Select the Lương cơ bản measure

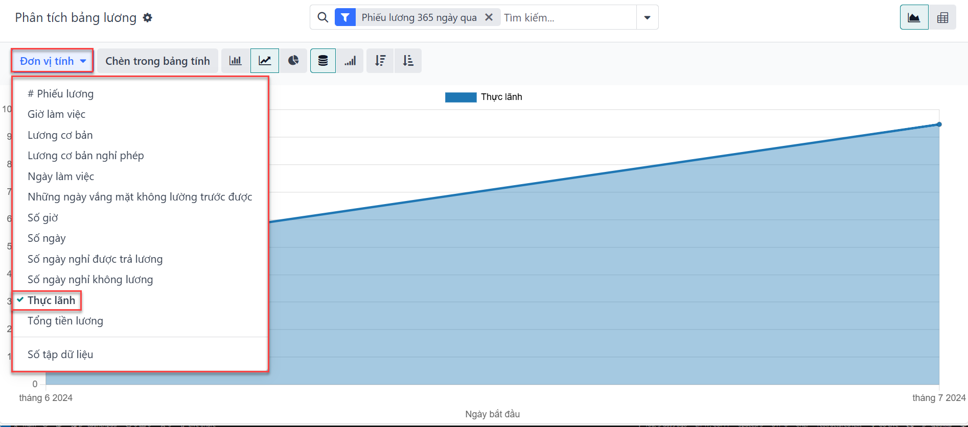pos(60,135)
